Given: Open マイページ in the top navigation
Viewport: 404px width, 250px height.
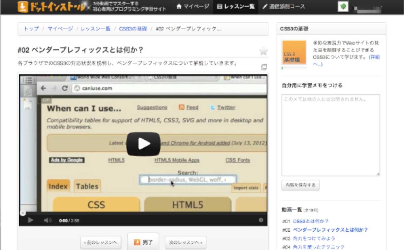Looking at the screenshot, I should (193, 7).
